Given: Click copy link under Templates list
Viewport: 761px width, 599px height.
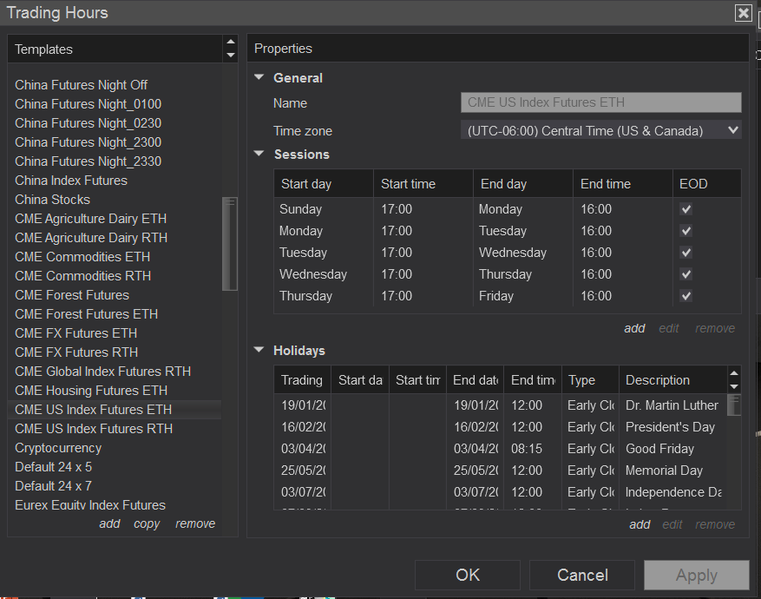Looking at the screenshot, I should click(x=147, y=523).
